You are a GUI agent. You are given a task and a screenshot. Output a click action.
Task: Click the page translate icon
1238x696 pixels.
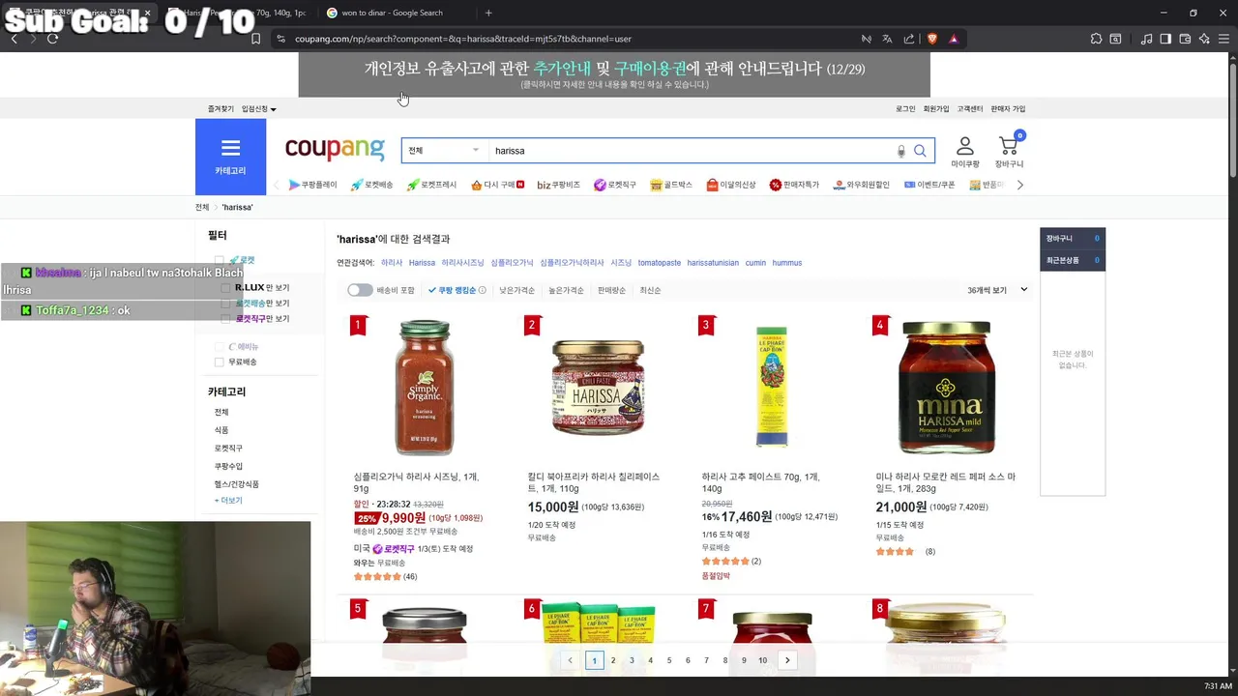click(x=887, y=39)
